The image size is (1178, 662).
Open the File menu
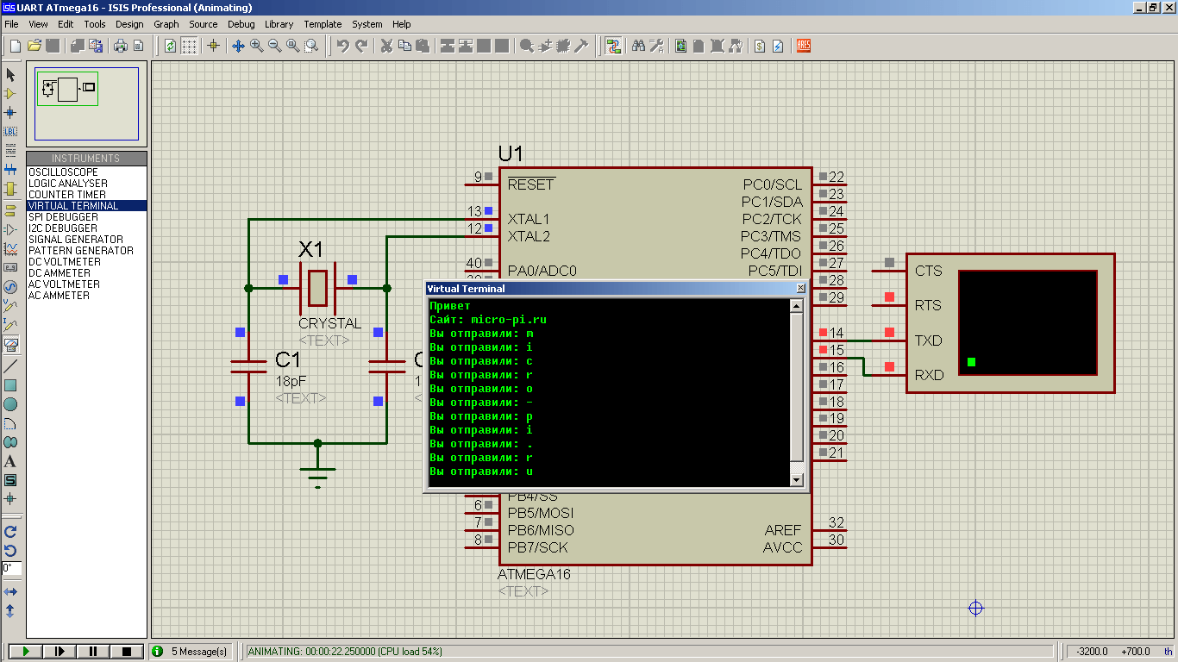point(11,24)
